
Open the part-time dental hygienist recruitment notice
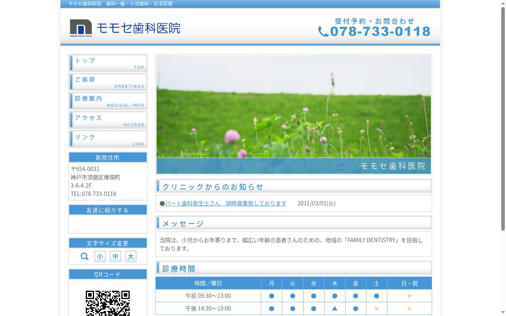pyautogui.click(x=226, y=203)
